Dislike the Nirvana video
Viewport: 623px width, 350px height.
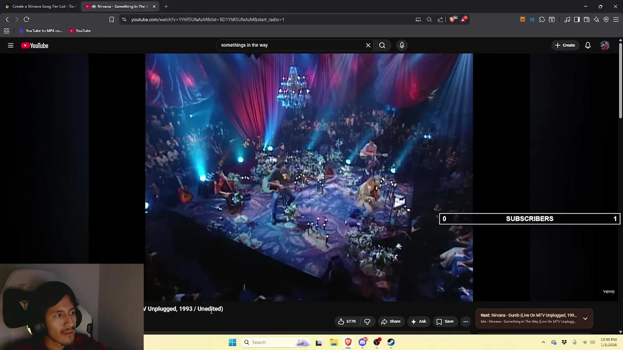click(367, 321)
